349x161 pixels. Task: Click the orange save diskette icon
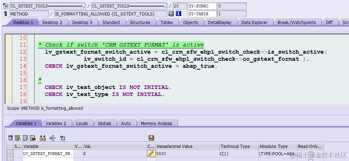click(x=151, y=138)
